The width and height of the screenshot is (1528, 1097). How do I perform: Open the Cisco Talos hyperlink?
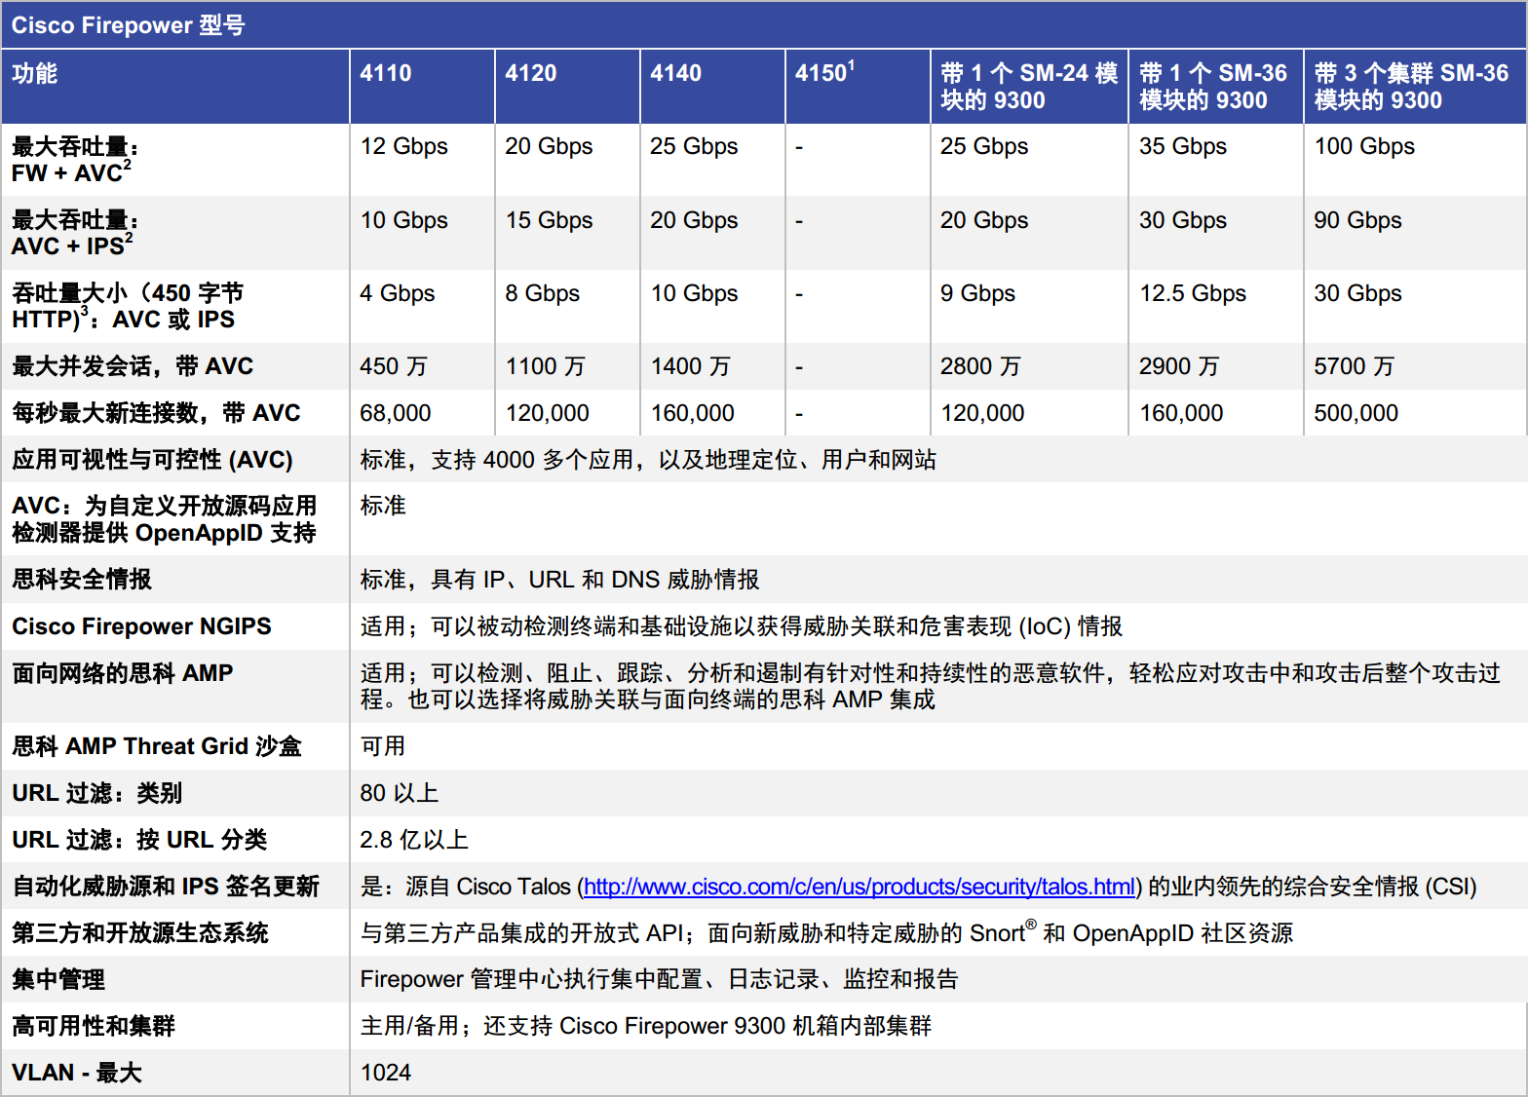click(x=859, y=887)
